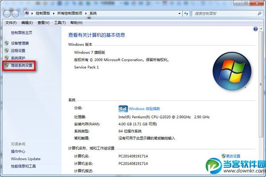Open the 帮助(H) menu
This screenshot has width=266, height=177.
[x=77, y=23]
